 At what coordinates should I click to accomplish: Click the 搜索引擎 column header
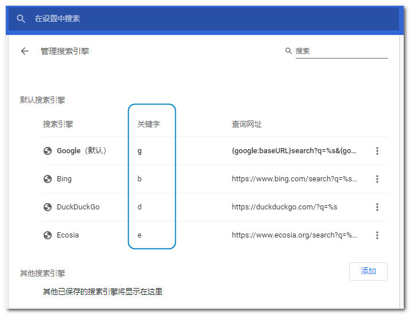point(58,124)
